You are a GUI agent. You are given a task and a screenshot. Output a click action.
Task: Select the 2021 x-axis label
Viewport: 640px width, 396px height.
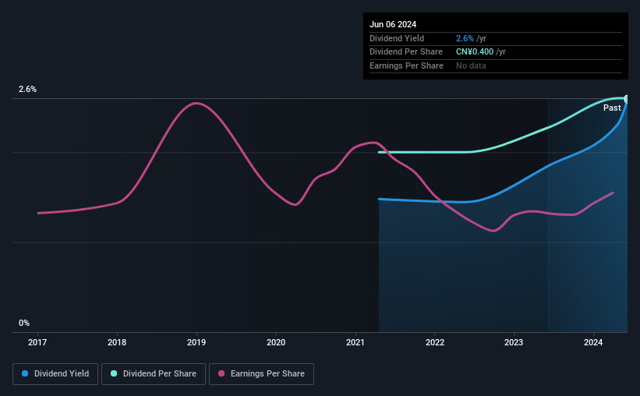point(355,342)
